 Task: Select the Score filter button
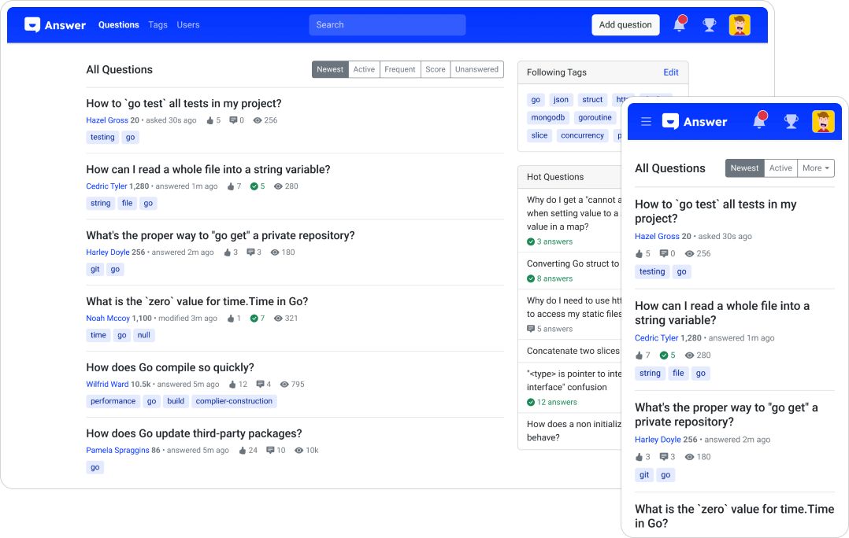pyautogui.click(x=436, y=69)
